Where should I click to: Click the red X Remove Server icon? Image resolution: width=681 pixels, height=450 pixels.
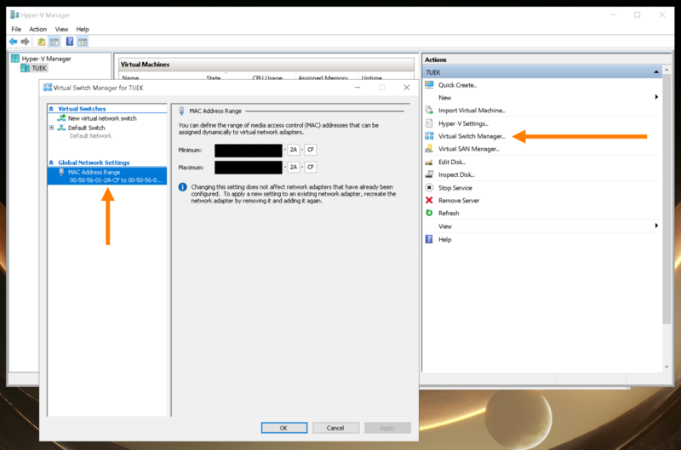point(429,200)
